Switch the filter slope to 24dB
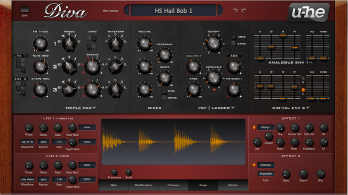Image resolution: width=348 pixels, height=195 pixels. click(234, 44)
